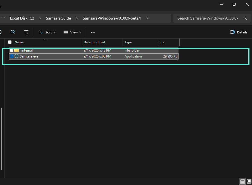Sort by Date modified column
Image resolution: width=252 pixels, height=185 pixels.
(94, 42)
